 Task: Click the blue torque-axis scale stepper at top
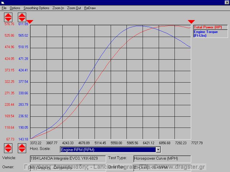(22, 17)
